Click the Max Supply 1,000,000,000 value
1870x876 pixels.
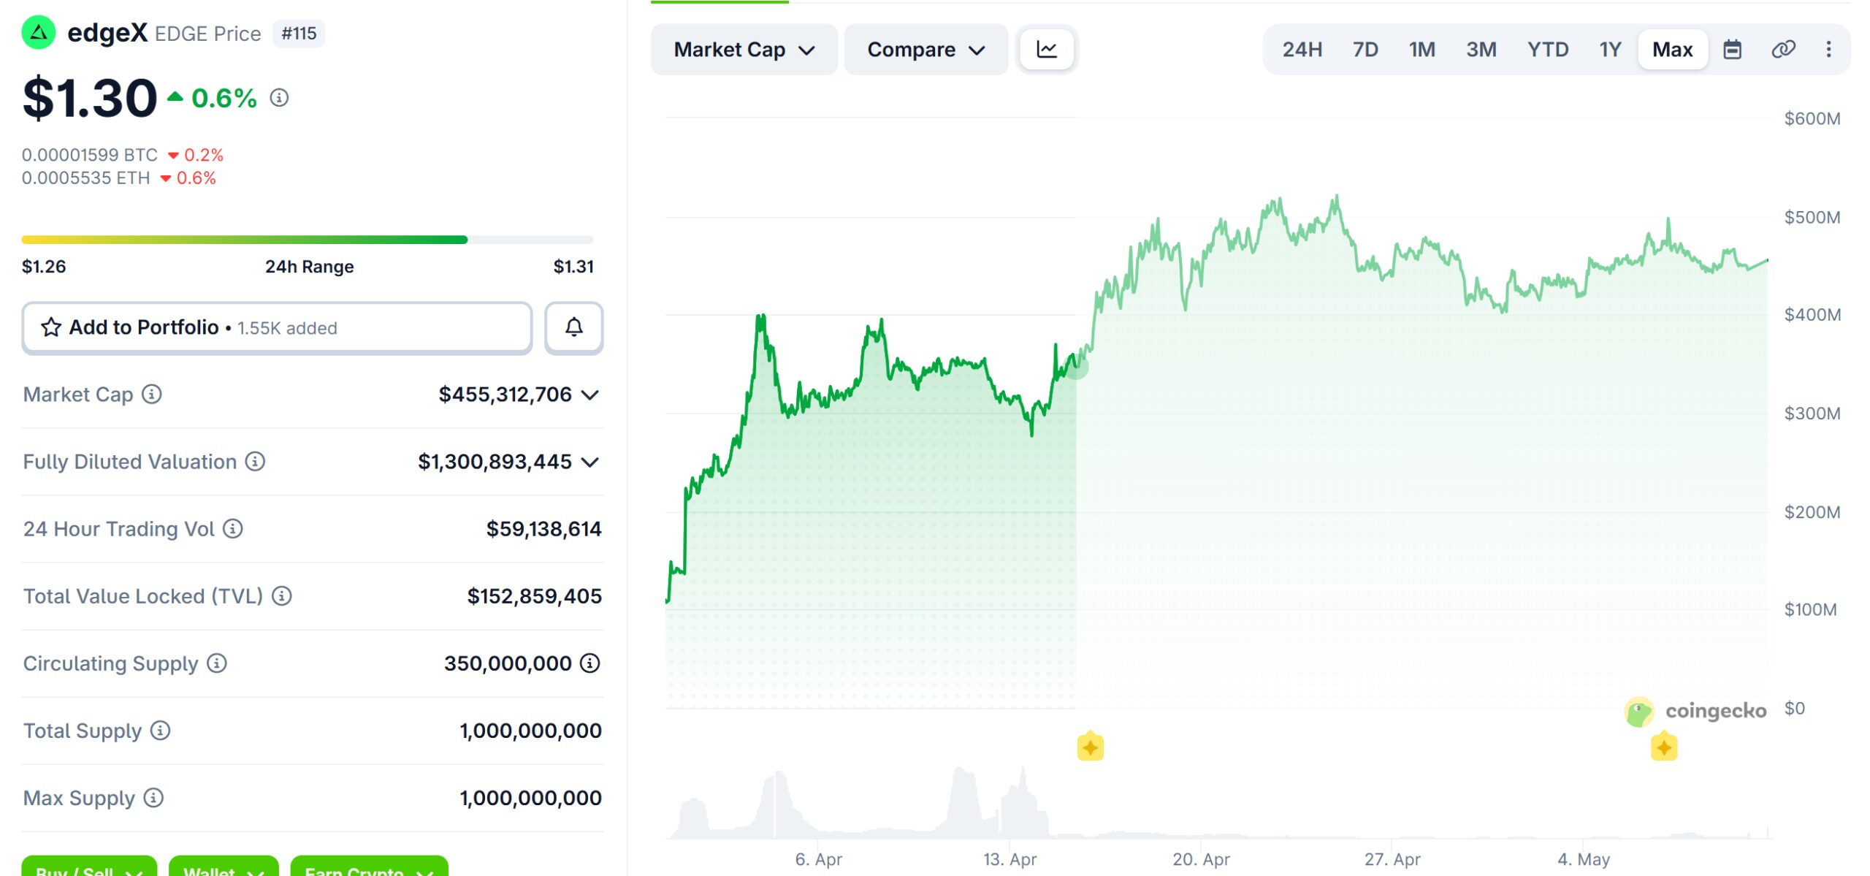pyautogui.click(x=531, y=798)
